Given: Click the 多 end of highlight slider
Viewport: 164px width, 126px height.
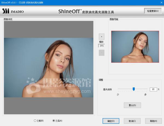Looking at the screenshot, I should (x=145, y=94).
